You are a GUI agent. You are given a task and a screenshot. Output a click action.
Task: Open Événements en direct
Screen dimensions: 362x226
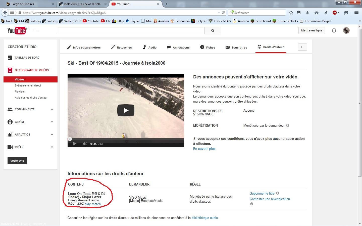pyautogui.click(x=28, y=85)
